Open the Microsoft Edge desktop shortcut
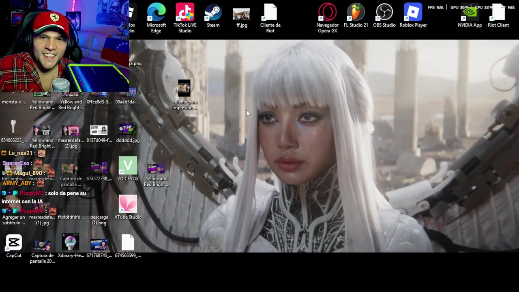Screen dimensions: 519x292 (x=156, y=18)
